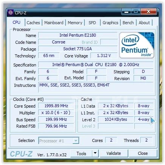The image size is (165, 165).
Task: Open the Tools dropdown arrow
Action: (x=95, y=153)
